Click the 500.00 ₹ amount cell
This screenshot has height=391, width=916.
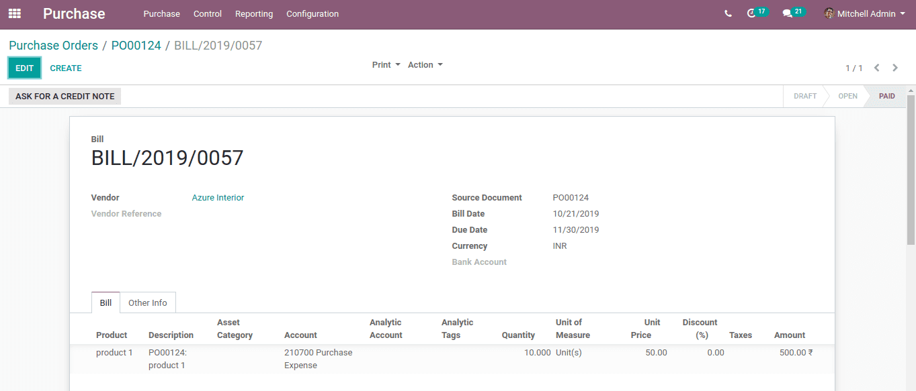coord(796,353)
